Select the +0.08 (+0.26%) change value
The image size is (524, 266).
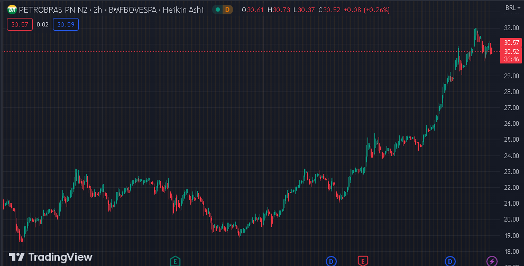[x=366, y=10]
